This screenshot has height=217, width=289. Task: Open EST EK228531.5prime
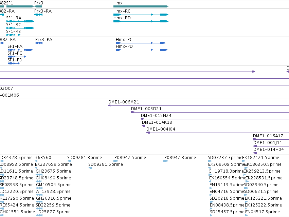pos(264,178)
